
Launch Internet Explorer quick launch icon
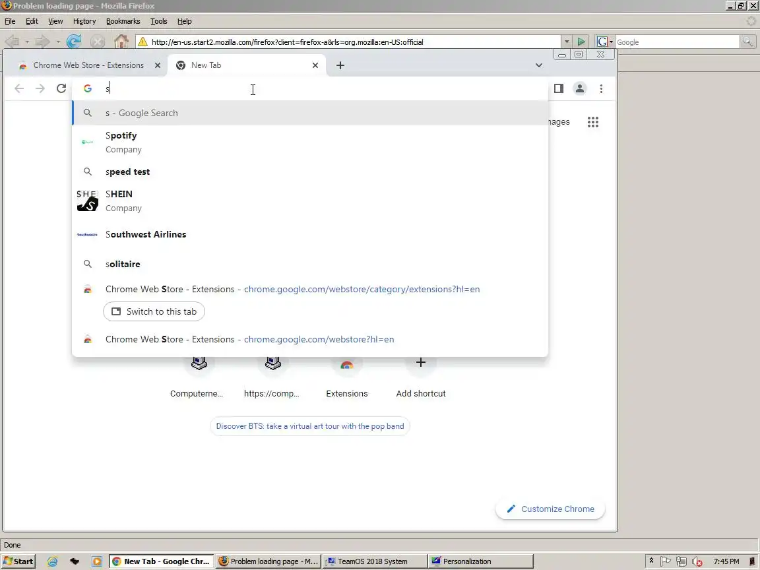pyautogui.click(x=52, y=561)
